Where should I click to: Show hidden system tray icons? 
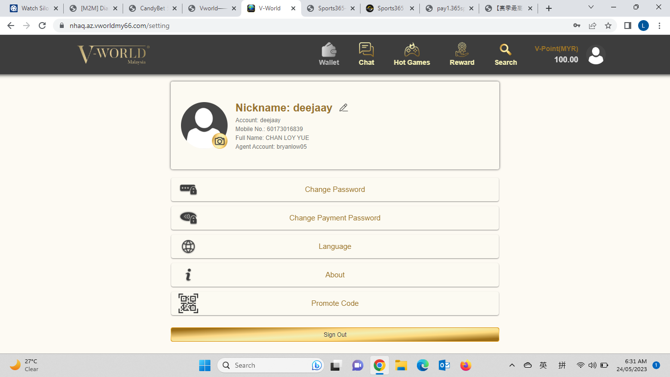pyautogui.click(x=512, y=365)
